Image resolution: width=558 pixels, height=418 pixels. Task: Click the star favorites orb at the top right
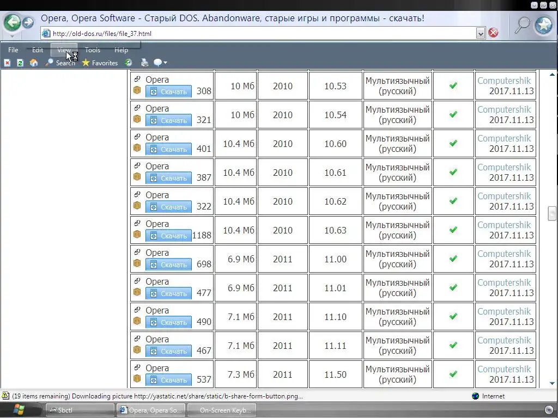[x=544, y=25]
